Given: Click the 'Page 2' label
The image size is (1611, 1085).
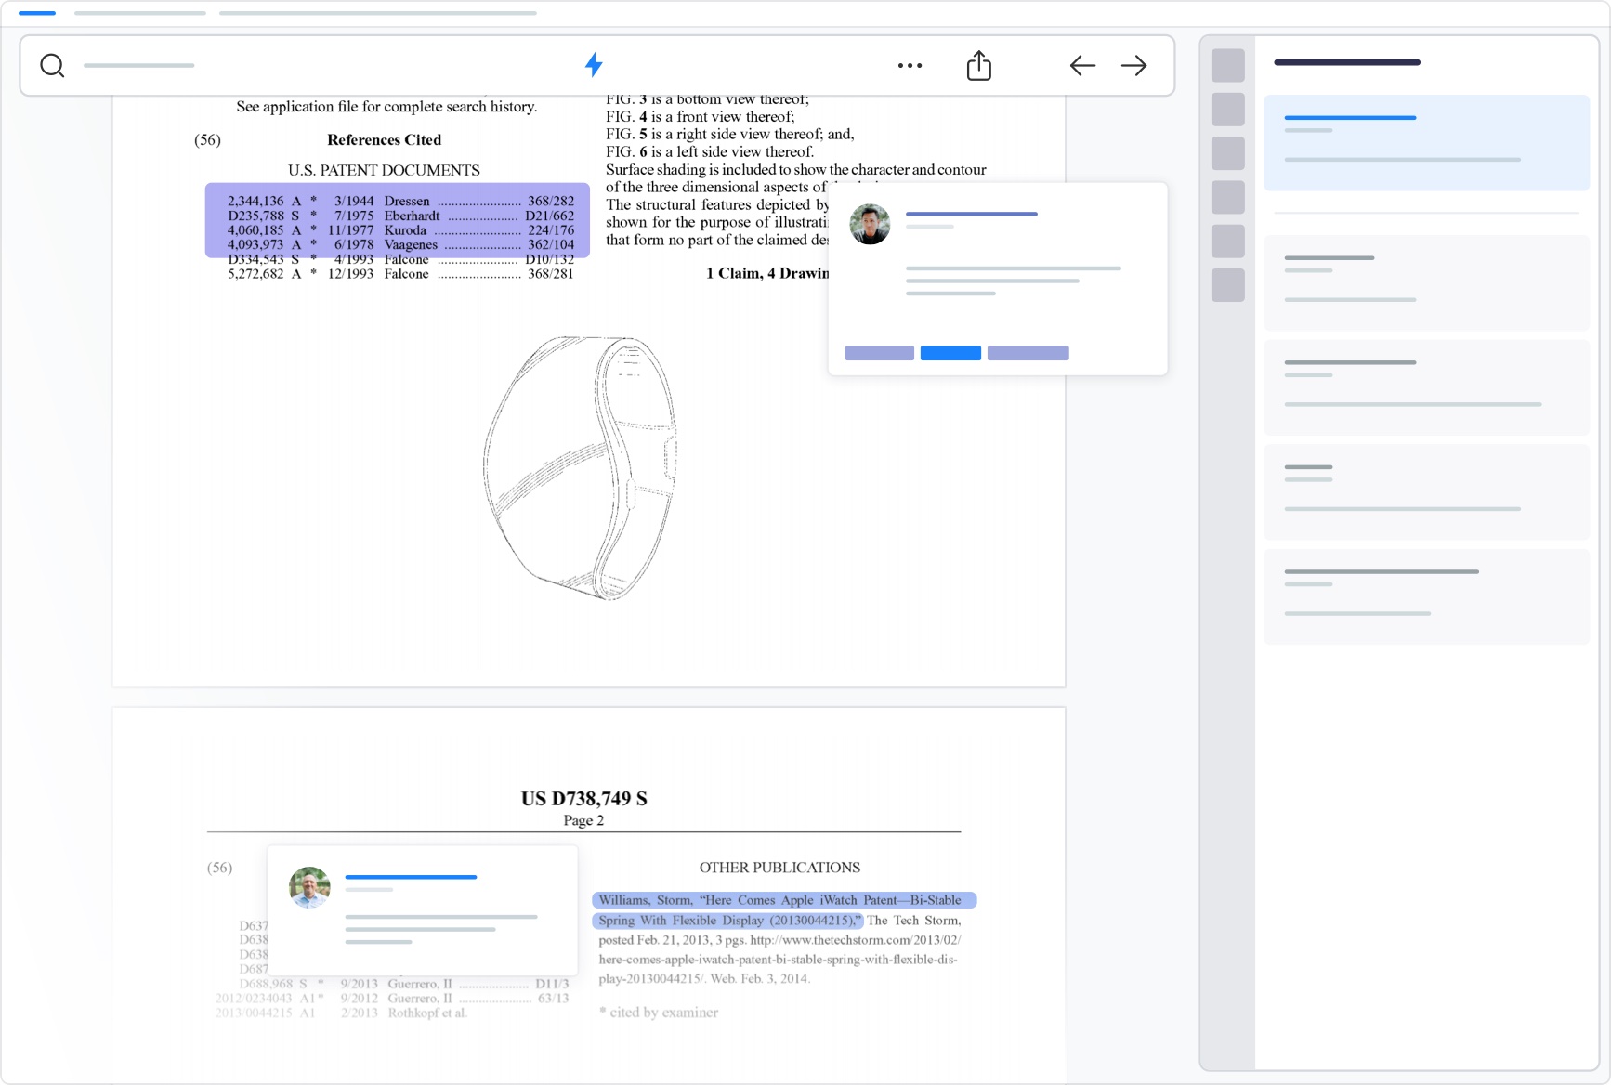Looking at the screenshot, I should [583, 820].
